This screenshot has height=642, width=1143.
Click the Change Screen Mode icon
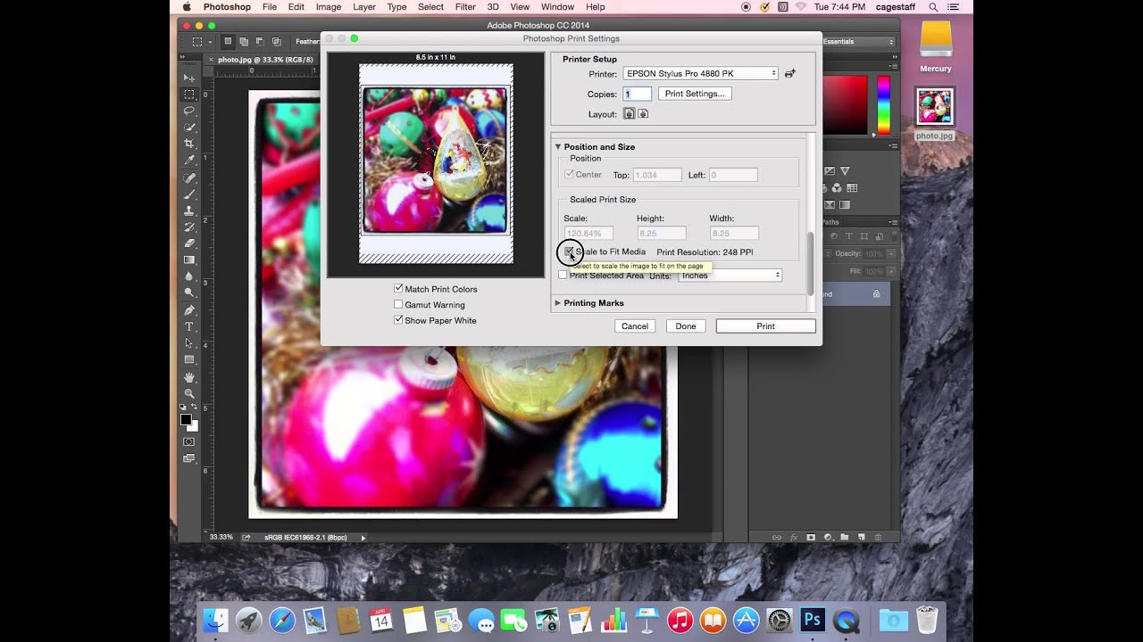(189, 458)
